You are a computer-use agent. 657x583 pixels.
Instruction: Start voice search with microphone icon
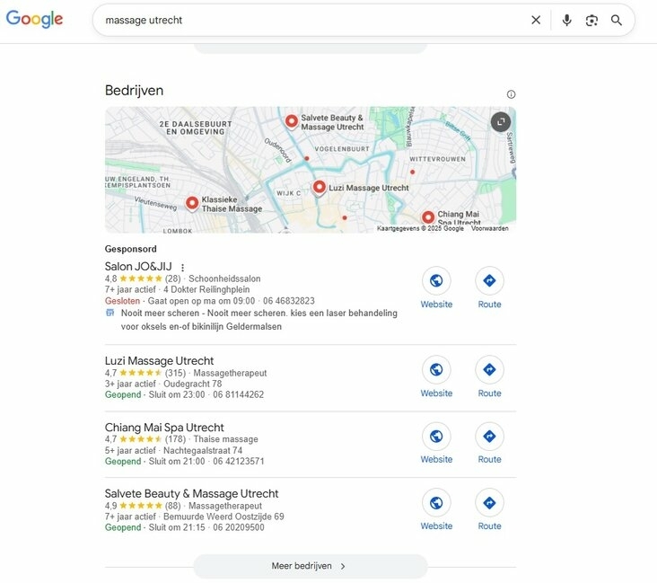[566, 20]
